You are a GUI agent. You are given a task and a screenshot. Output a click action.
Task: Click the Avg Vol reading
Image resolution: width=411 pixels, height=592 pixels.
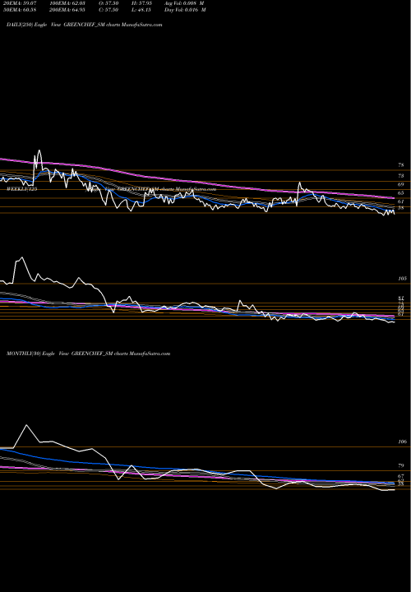pyautogui.click(x=185, y=3)
